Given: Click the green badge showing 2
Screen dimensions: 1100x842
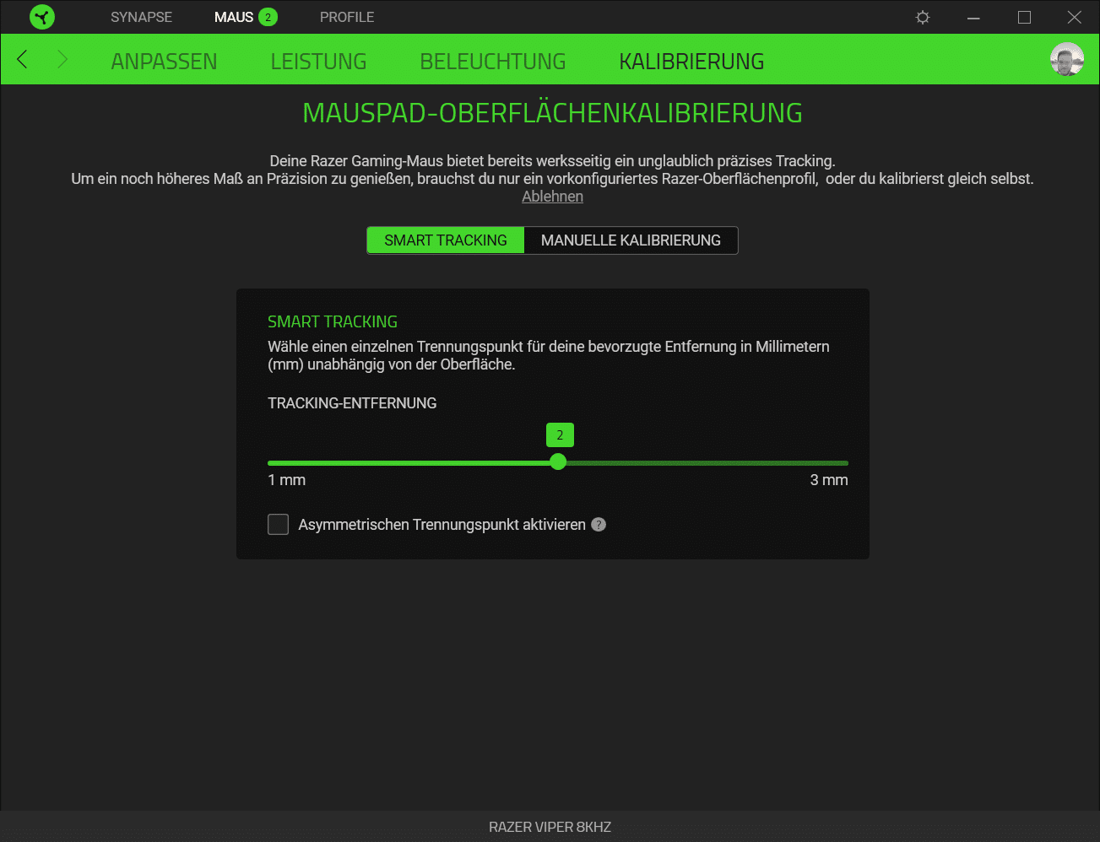Looking at the screenshot, I should 268,17.
